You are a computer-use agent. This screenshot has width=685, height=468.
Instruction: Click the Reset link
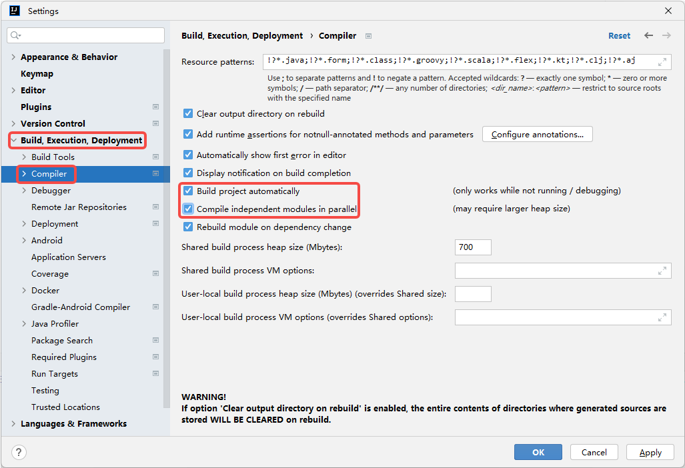[619, 36]
